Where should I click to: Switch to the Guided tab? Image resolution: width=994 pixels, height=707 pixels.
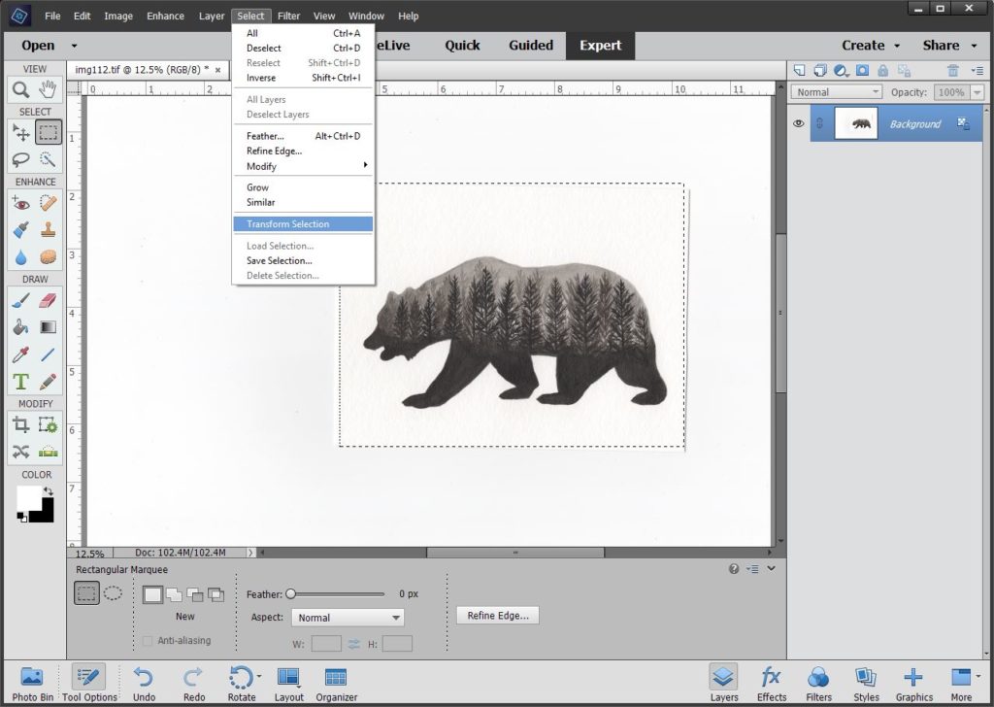click(531, 46)
